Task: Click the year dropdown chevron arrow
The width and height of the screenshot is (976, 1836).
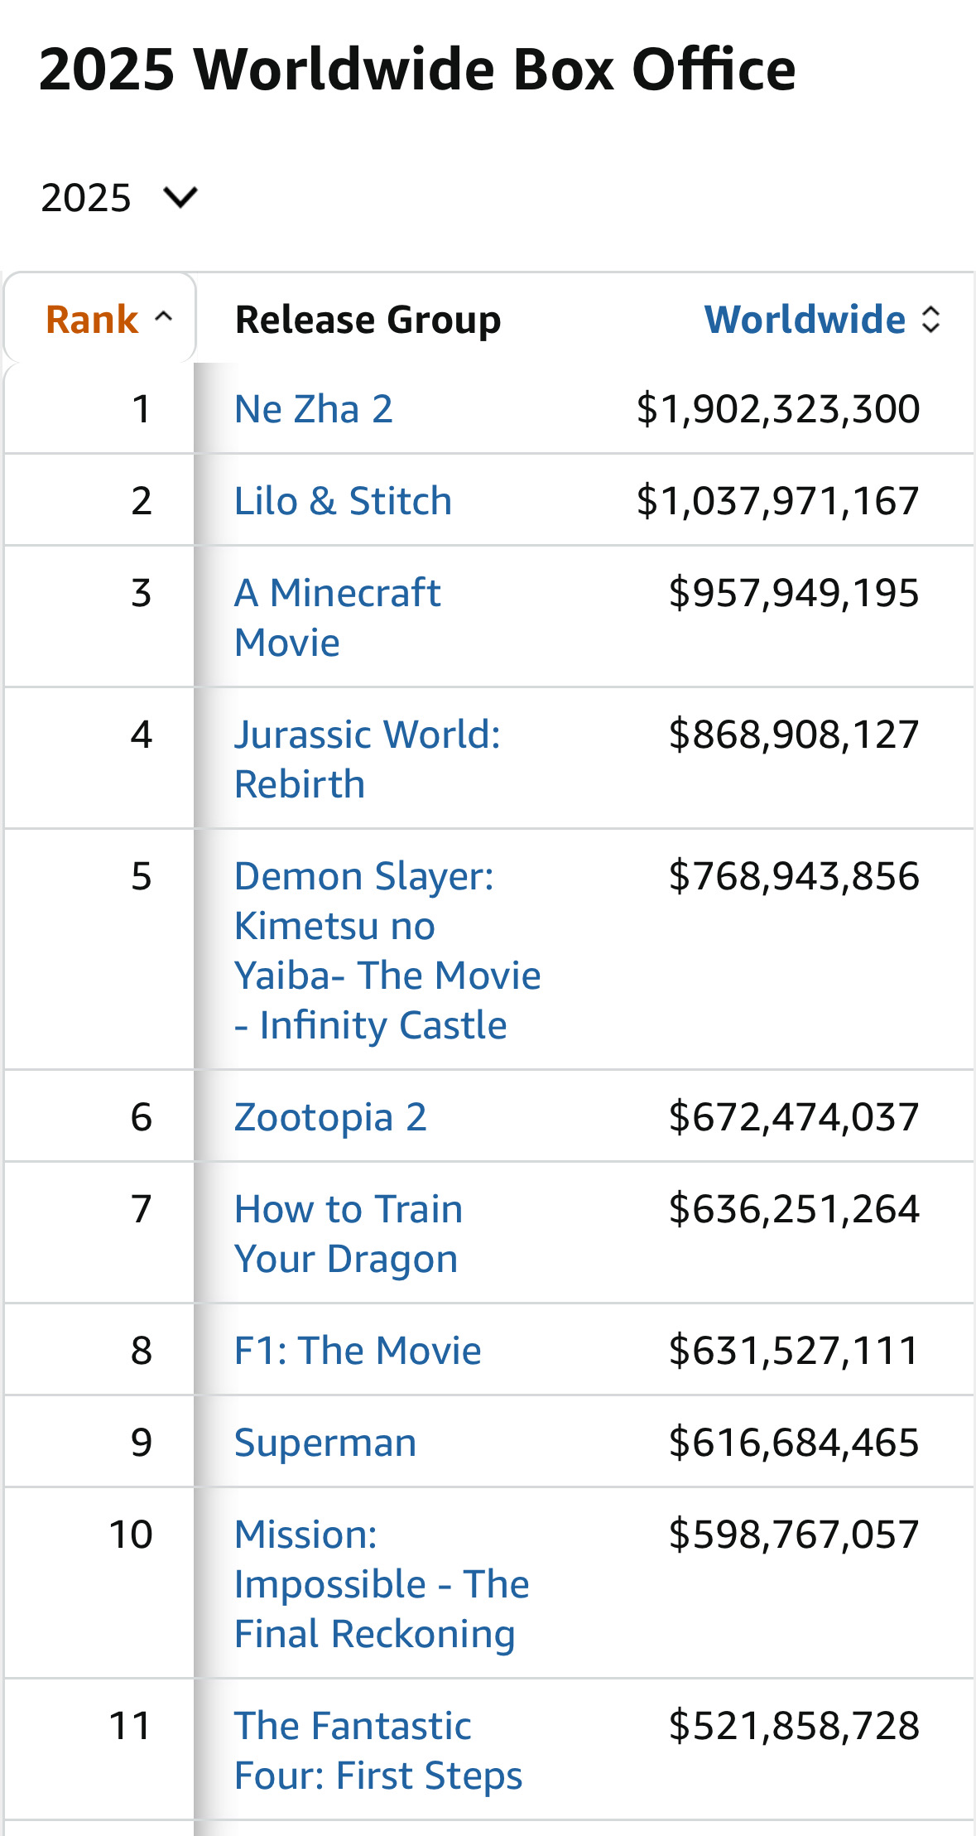Action: pyautogui.click(x=180, y=198)
